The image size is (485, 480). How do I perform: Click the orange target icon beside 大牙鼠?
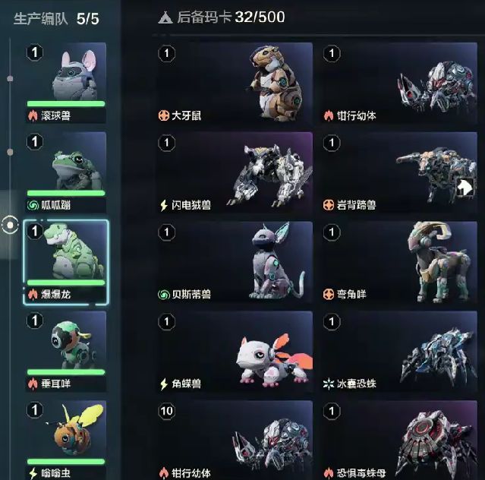point(164,115)
